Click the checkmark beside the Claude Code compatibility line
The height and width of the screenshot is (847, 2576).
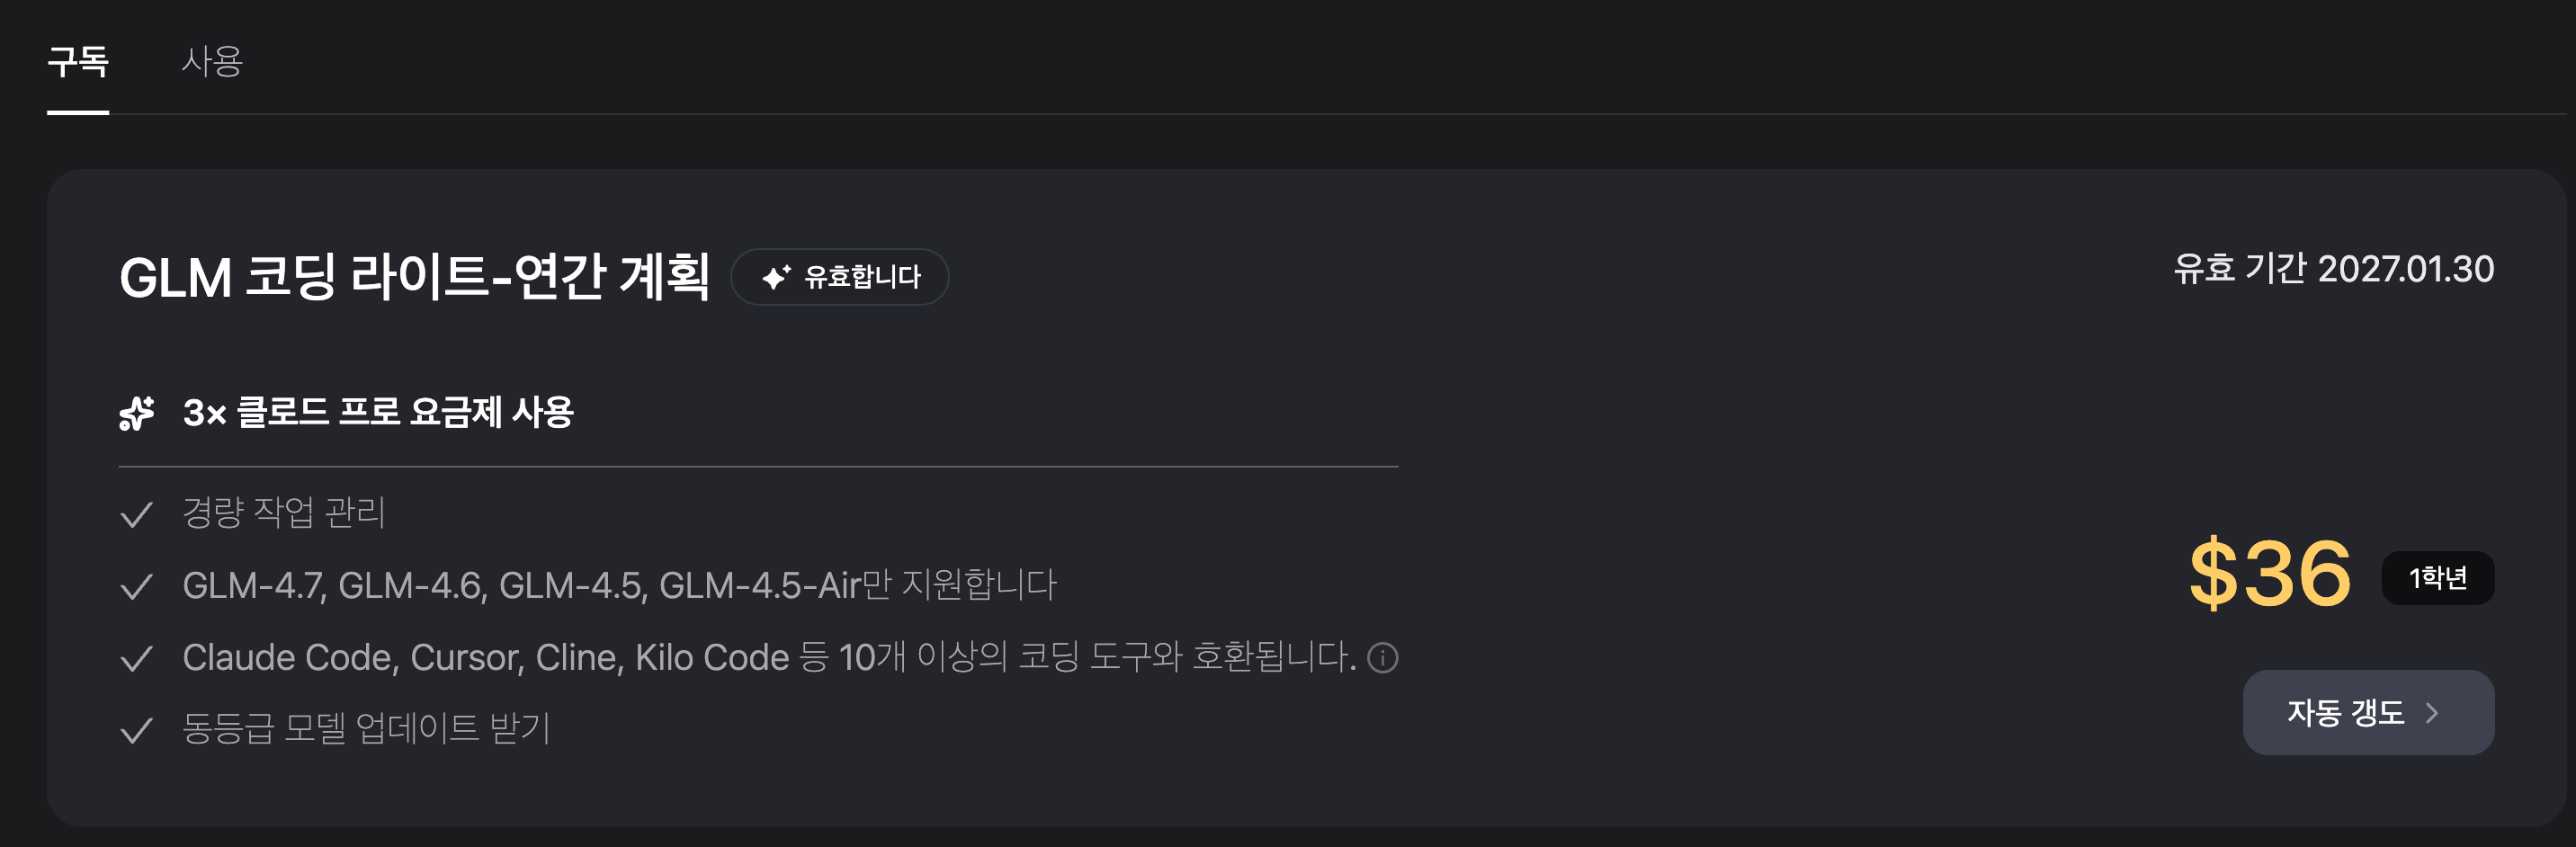click(x=137, y=656)
